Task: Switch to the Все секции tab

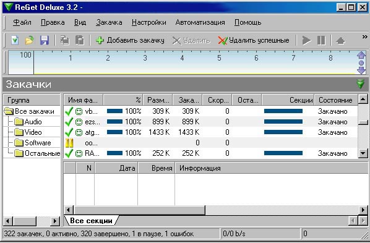Action: pyautogui.click(x=91, y=221)
